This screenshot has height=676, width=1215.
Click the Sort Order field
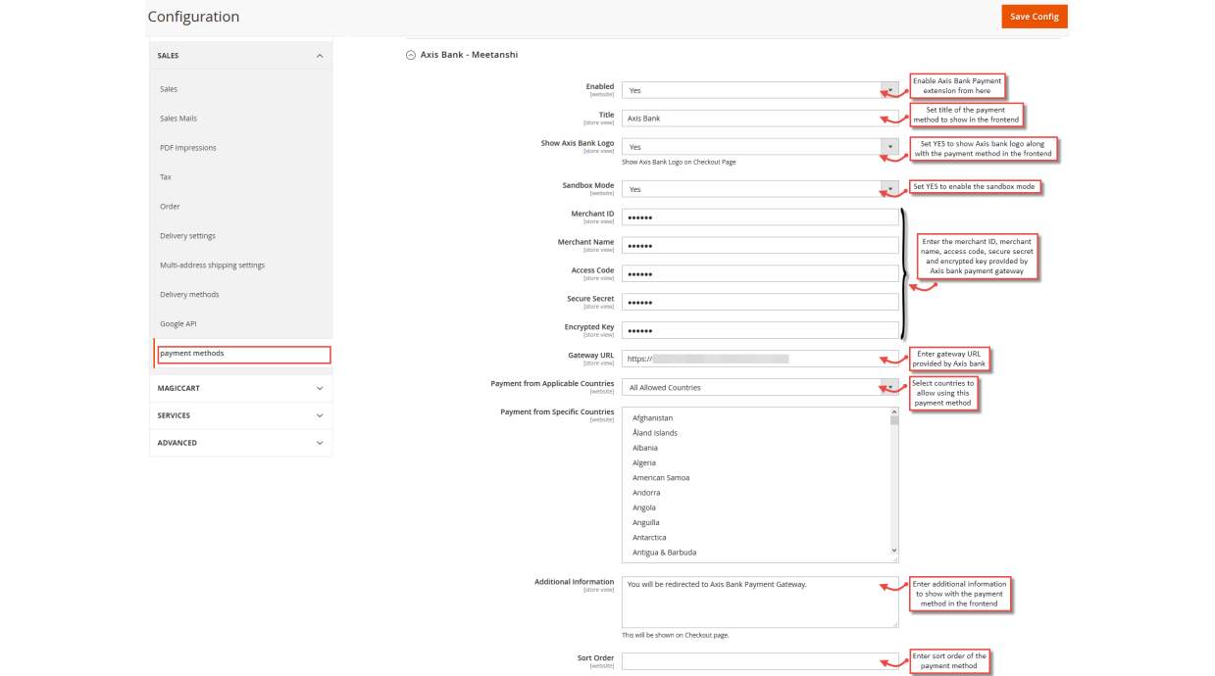click(x=760, y=661)
